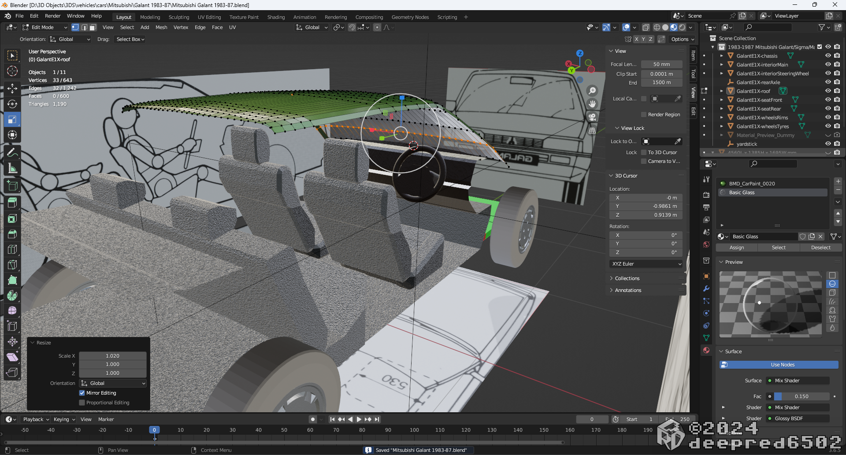Open the Orientation Global dropdown in Resize panel
The width and height of the screenshot is (846, 455).
point(113,383)
